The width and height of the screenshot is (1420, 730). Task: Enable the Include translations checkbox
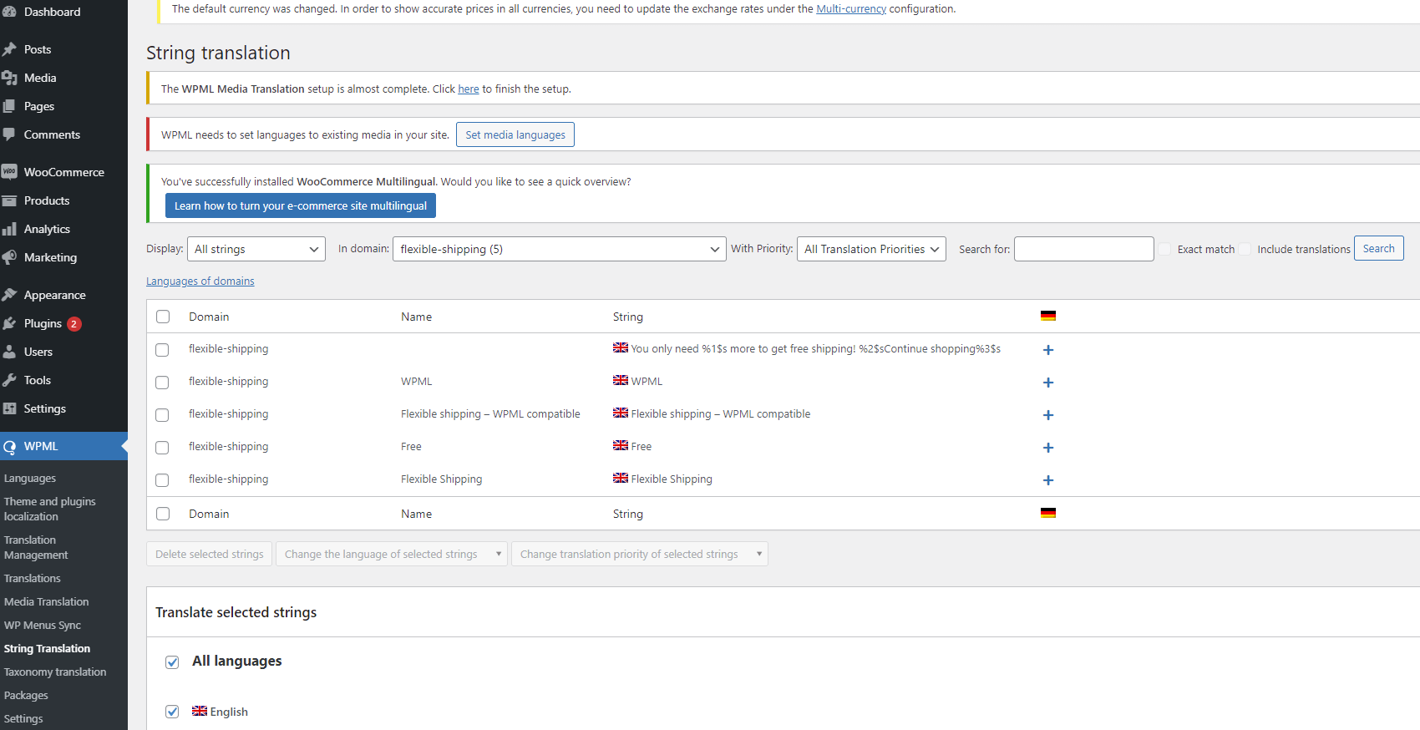pyautogui.click(x=1245, y=249)
